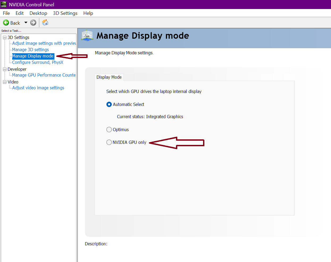The image size is (331, 262).
Task: Click the 'Select a Task...' label
Action: tap(11, 31)
